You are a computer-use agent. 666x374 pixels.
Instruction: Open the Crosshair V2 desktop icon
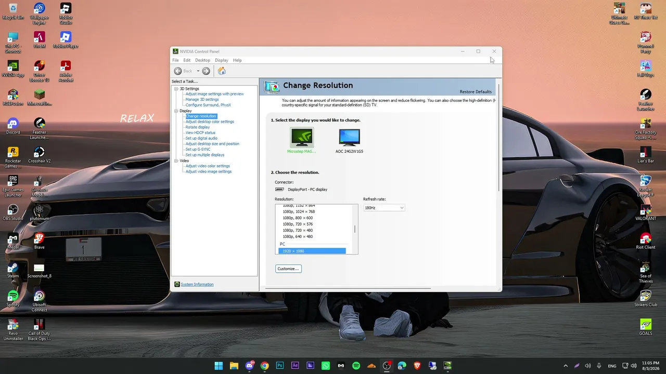click(x=39, y=155)
